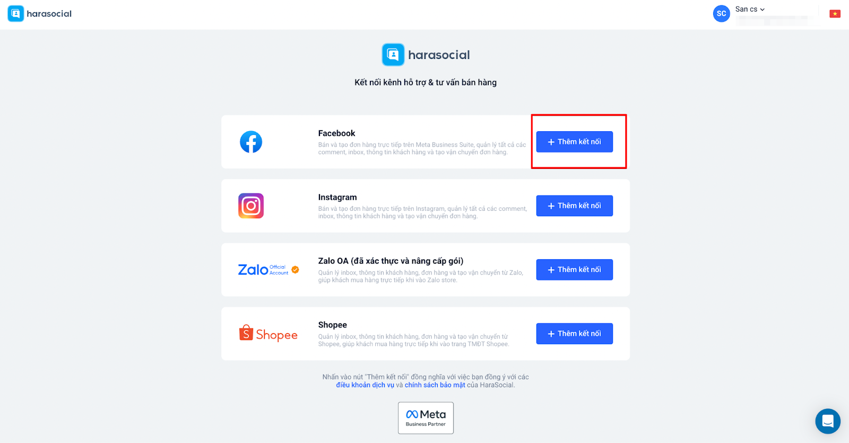
Task: Click the Zalo OA channel title
Action: click(x=391, y=261)
